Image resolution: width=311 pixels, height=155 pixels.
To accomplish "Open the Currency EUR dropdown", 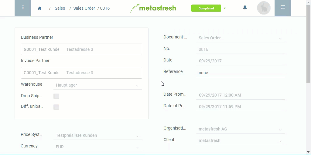I will tap(98, 147).
